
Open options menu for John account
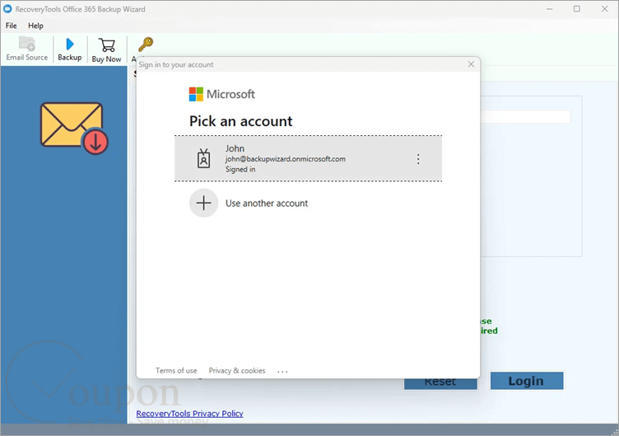coord(418,159)
